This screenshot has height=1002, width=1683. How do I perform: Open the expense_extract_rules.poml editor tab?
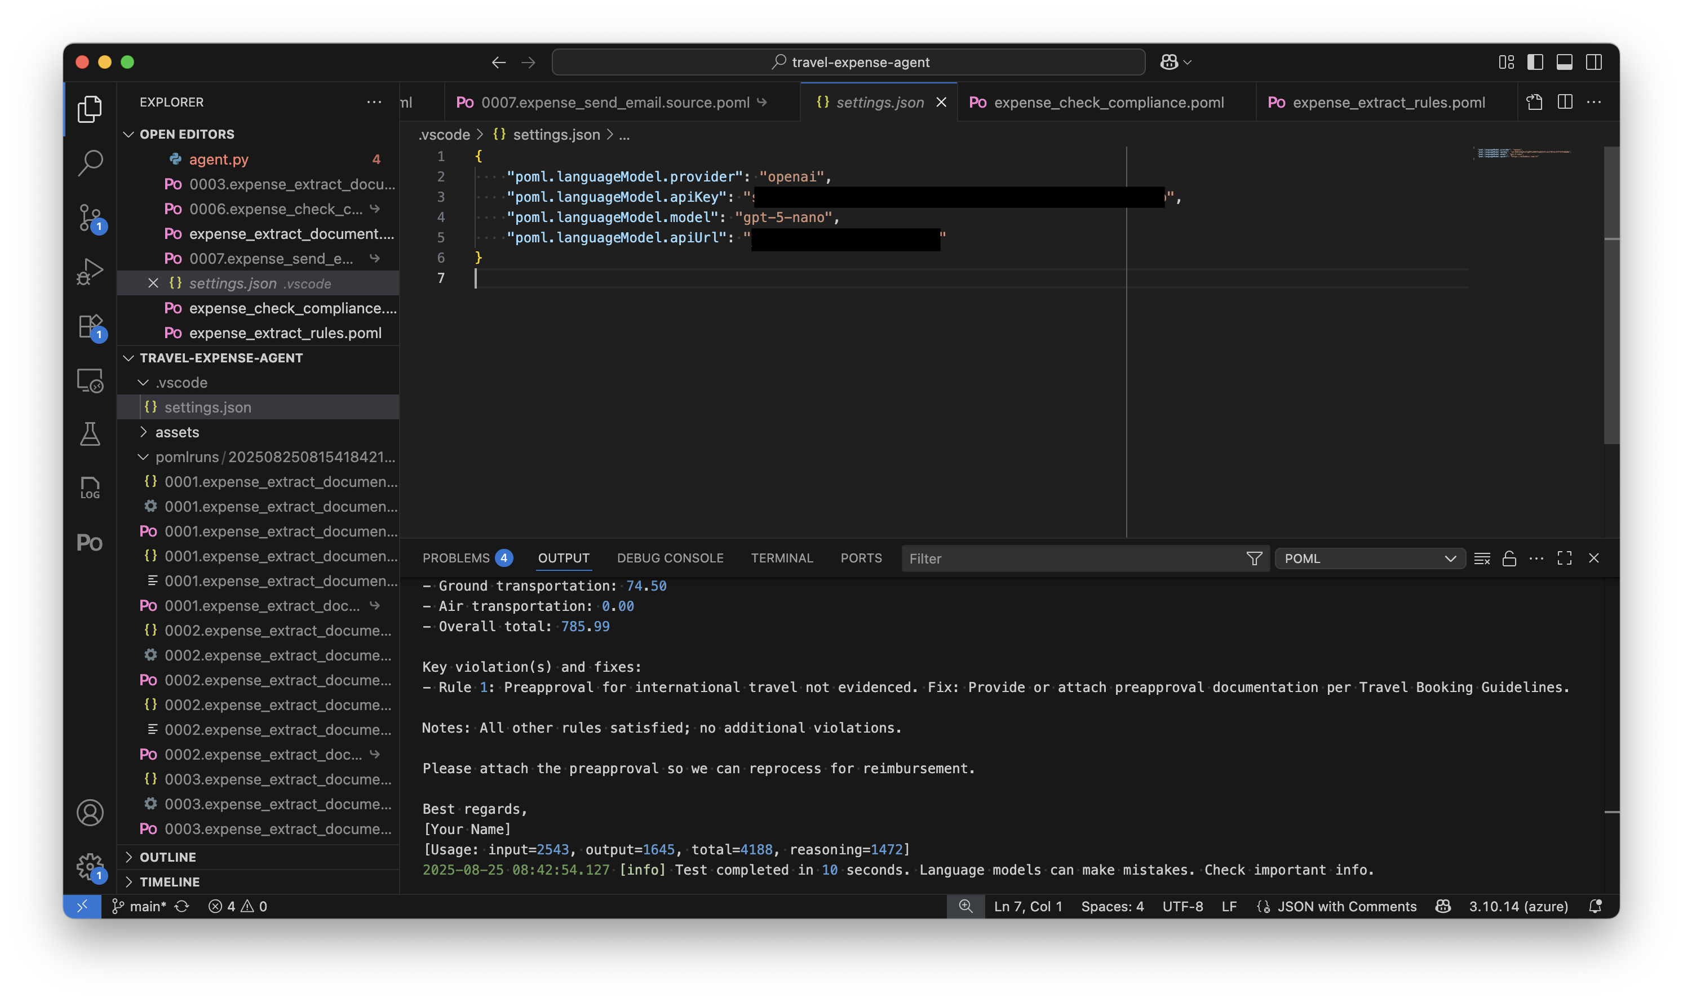(1386, 102)
